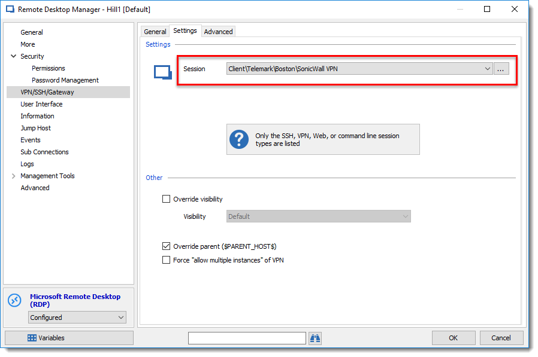Select Logs in the sidebar
The width and height of the screenshot is (538, 357).
point(27,164)
